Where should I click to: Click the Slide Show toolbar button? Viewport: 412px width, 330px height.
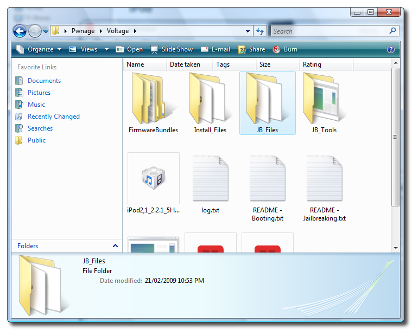[x=172, y=49]
